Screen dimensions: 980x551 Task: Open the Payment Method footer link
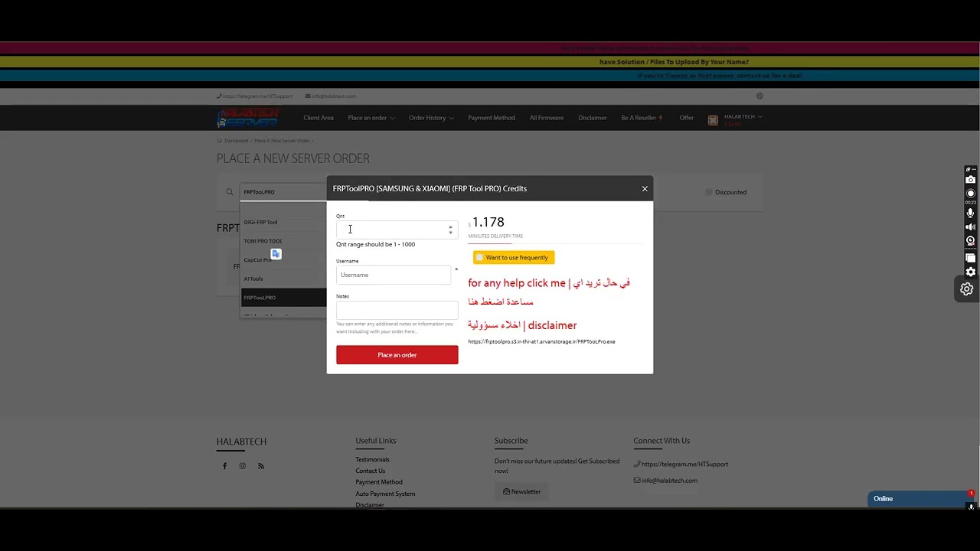[x=379, y=482]
